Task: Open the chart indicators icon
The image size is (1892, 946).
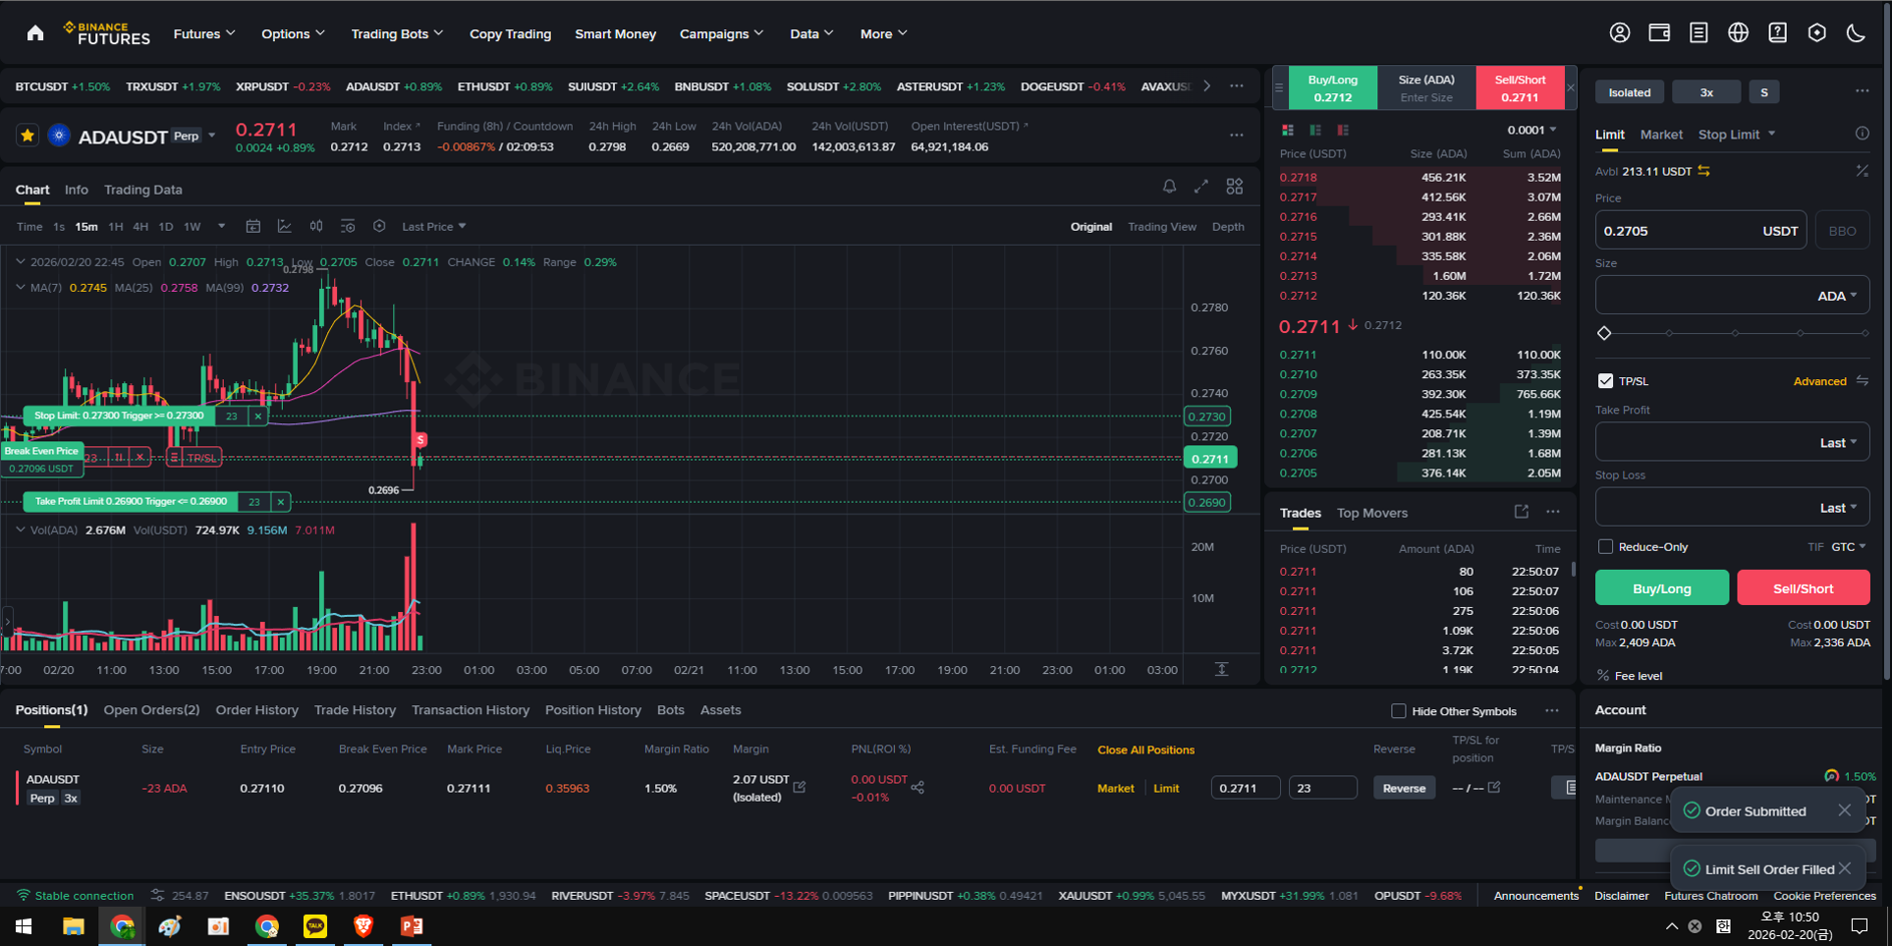Action: pyautogui.click(x=284, y=226)
